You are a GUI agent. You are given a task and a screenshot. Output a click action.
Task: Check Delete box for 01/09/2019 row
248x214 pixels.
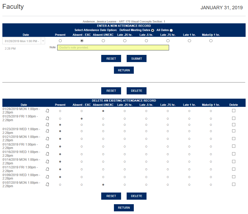point(234,177)
